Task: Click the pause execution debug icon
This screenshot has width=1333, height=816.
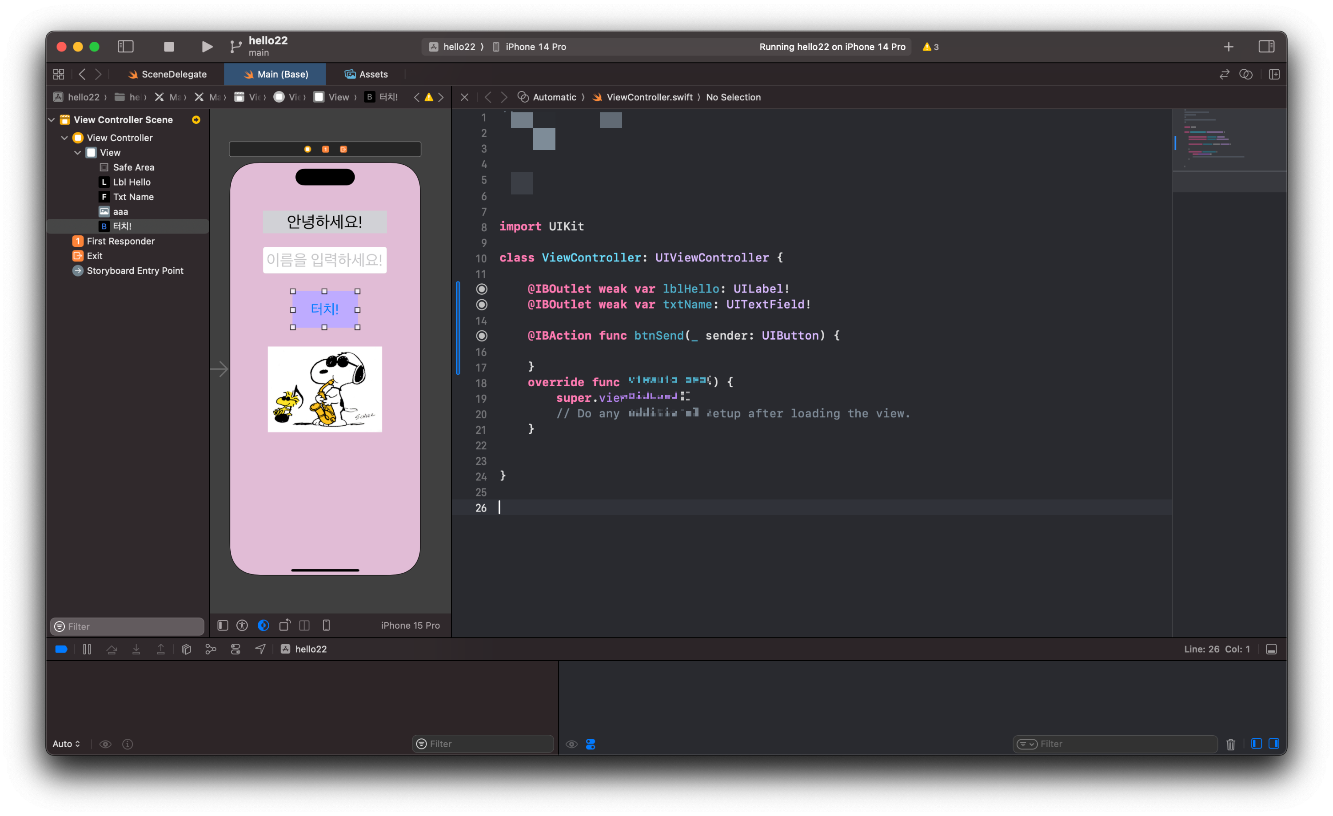Action: click(87, 649)
